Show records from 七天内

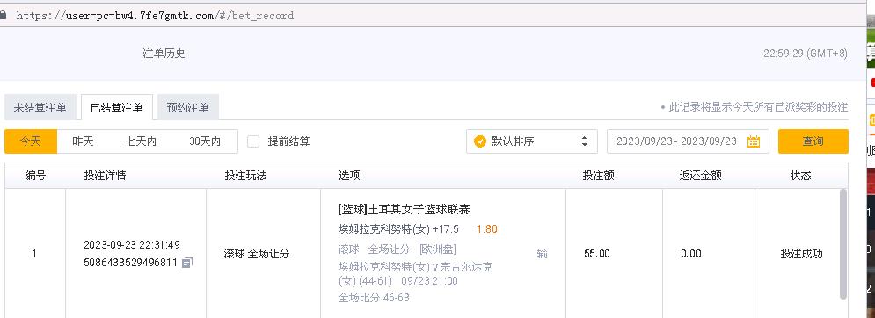[x=142, y=141]
